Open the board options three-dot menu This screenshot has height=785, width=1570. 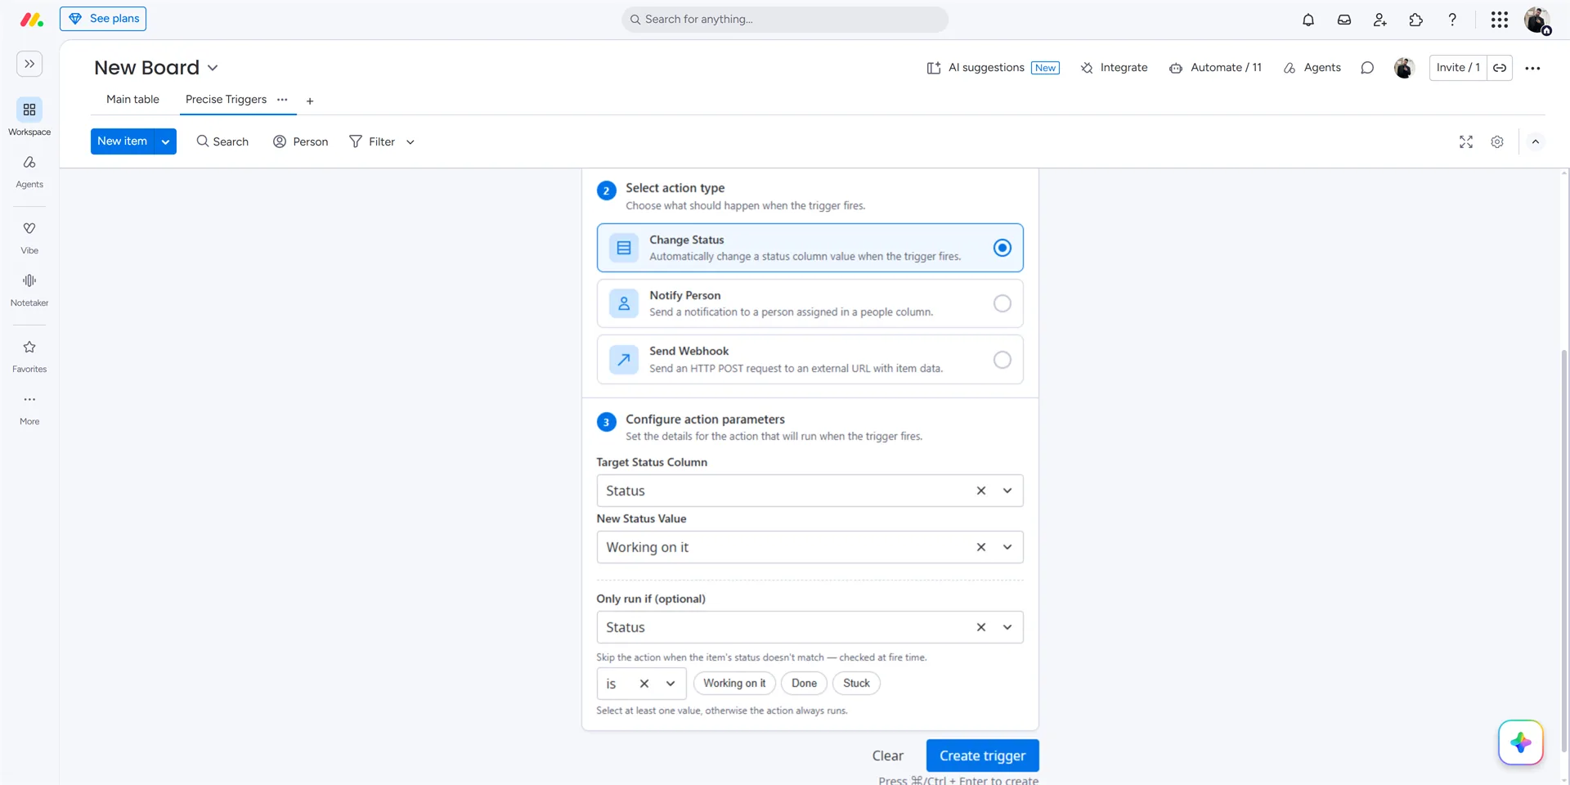tap(1533, 68)
